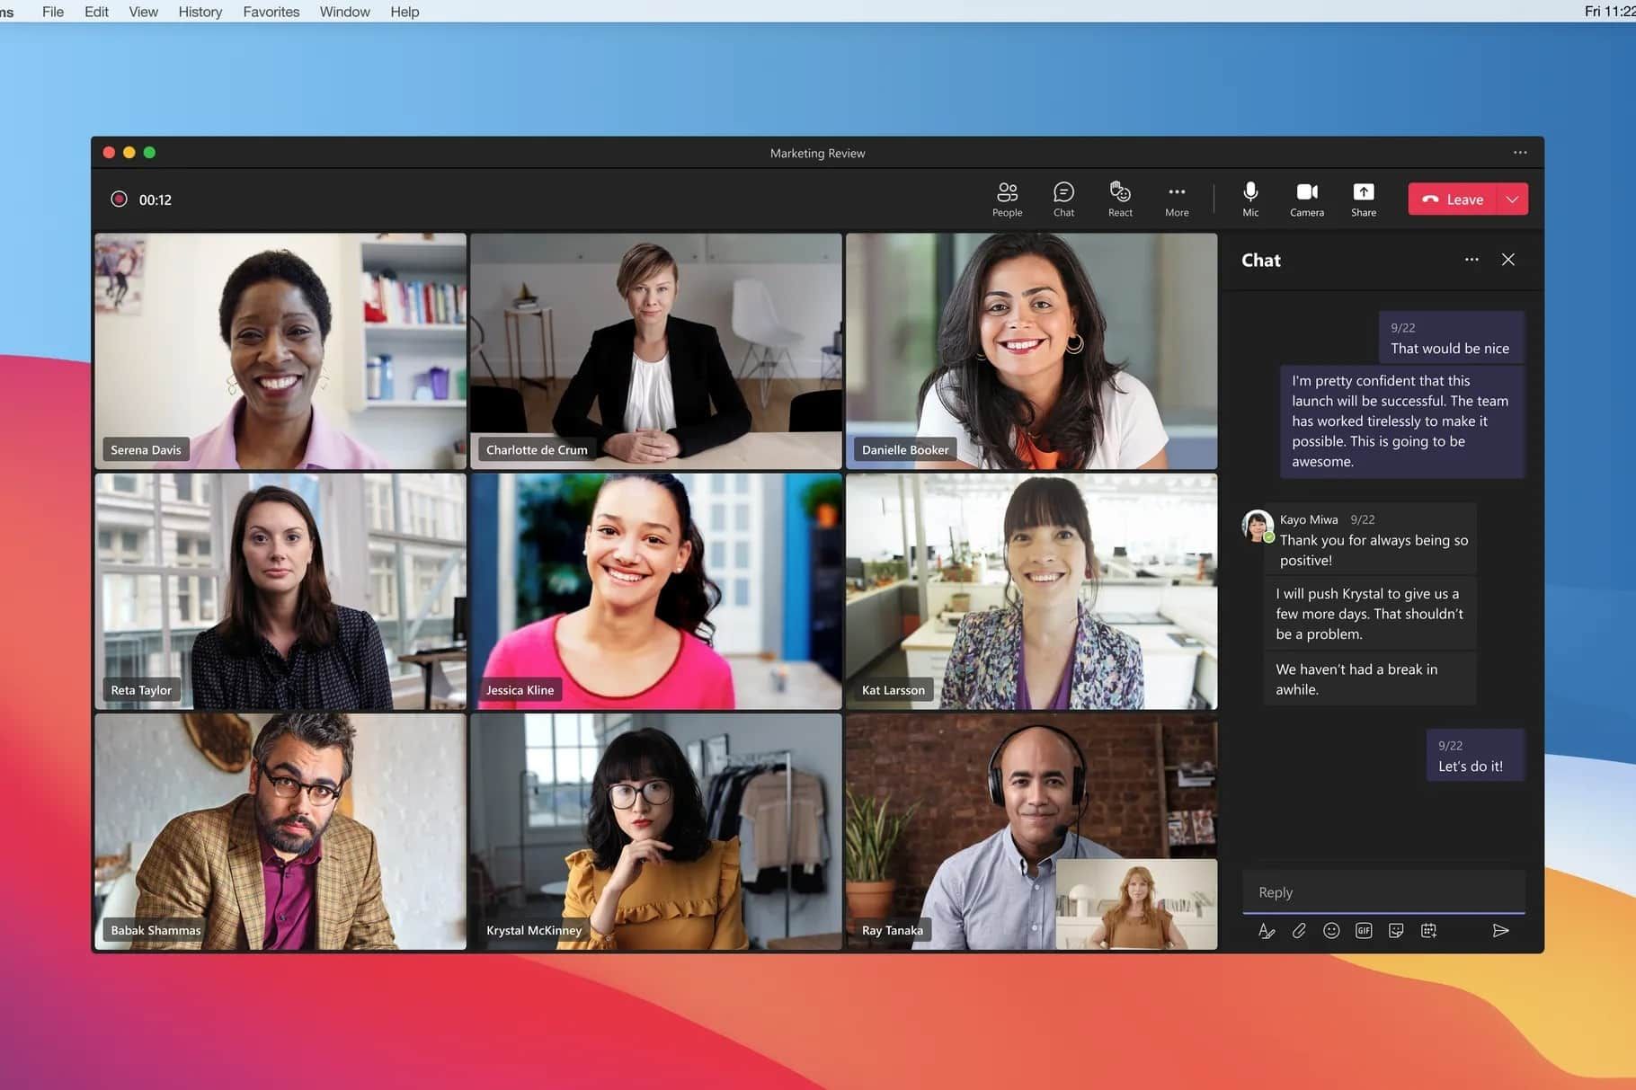
Task: Open the Favorites menu
Action: pyautogui.click(x=270, y=12)
